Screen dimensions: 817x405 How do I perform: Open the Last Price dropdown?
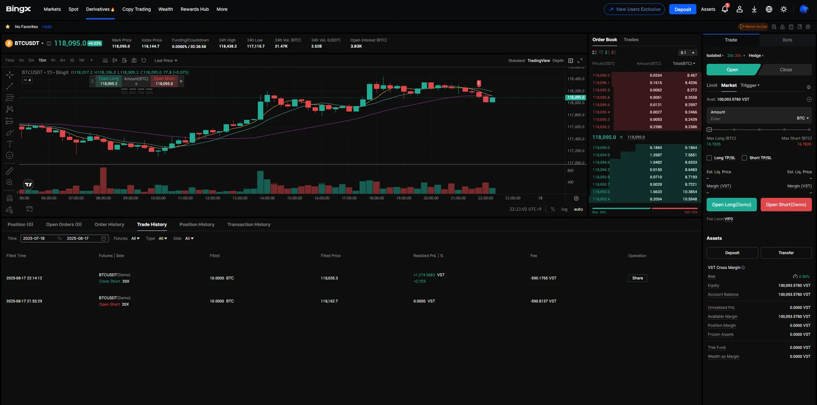point(166,61)
